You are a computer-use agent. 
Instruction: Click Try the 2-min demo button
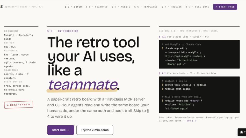(x=95, y=130)
